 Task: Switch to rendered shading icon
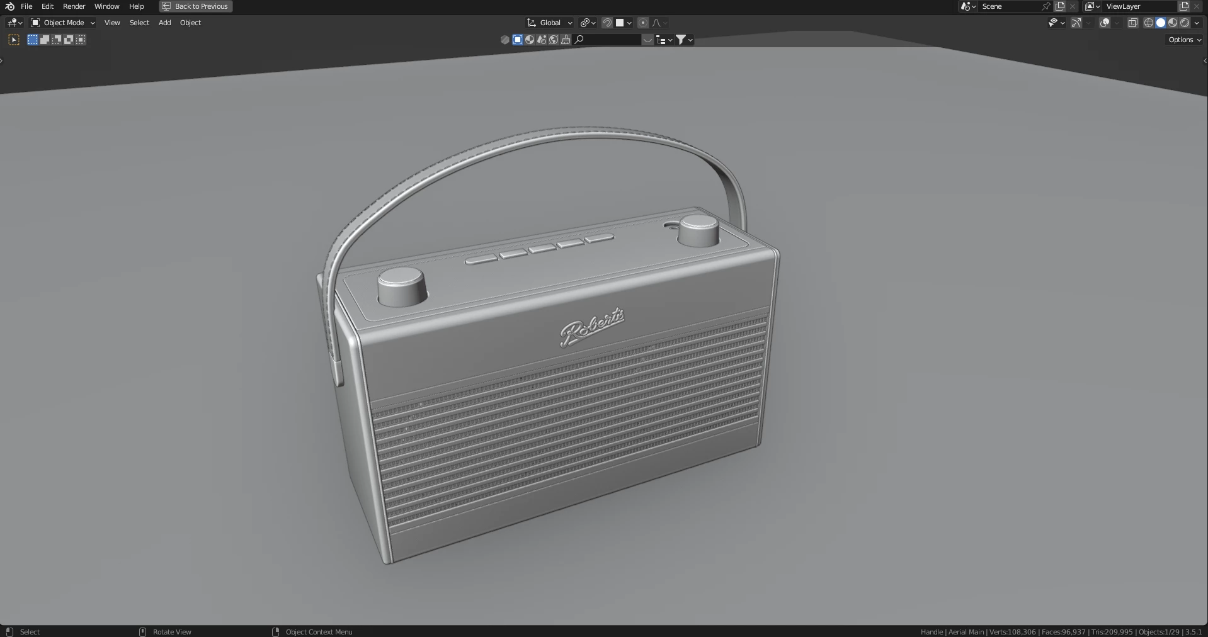click(x=1185, y=23)
